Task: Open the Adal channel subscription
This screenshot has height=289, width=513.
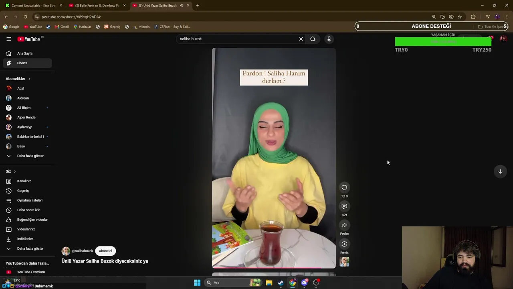Action: [x=27, y=88]
